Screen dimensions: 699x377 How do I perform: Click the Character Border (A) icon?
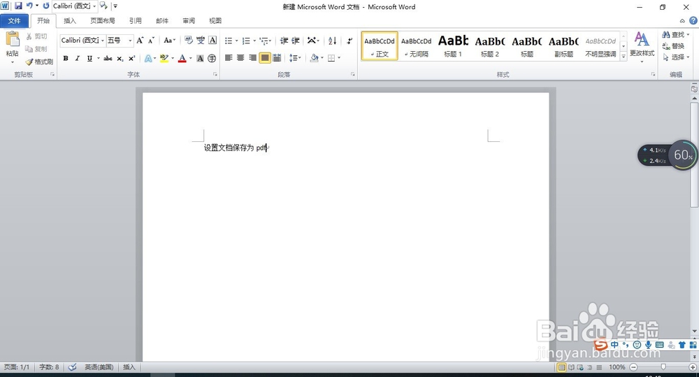212,41
